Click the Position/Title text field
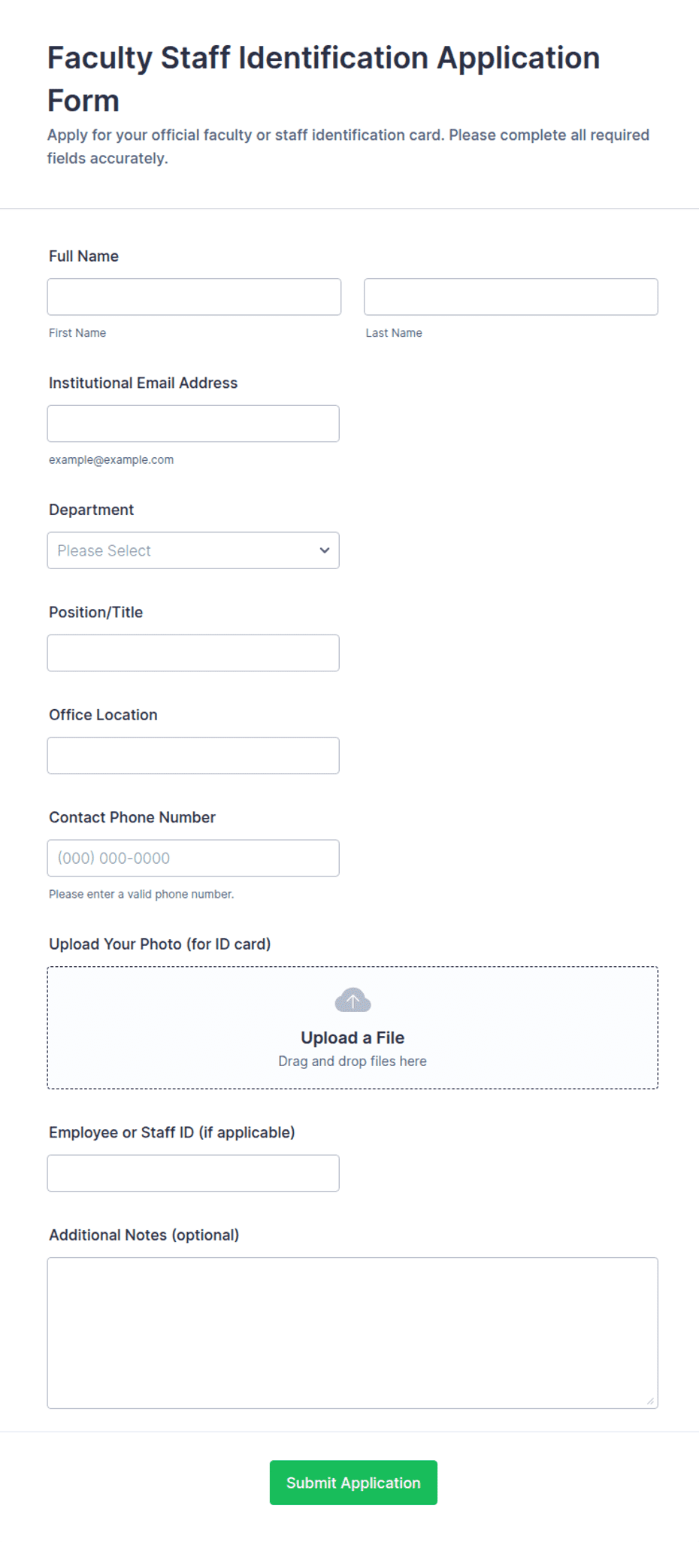Screen dimensions: 699x1542 193,653
